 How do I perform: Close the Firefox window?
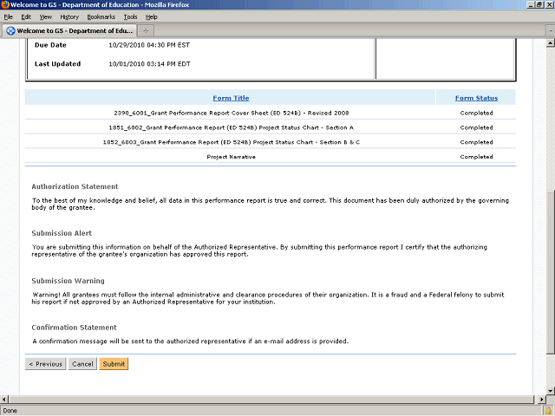[549, 4]
